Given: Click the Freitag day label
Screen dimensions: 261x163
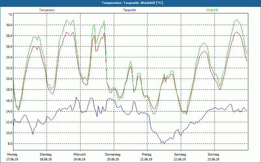Looking at the screenshot, I should (x=146, y=155).
